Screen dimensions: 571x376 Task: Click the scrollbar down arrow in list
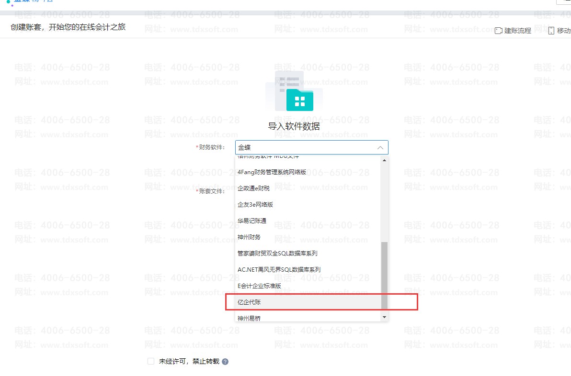[384, 317]
